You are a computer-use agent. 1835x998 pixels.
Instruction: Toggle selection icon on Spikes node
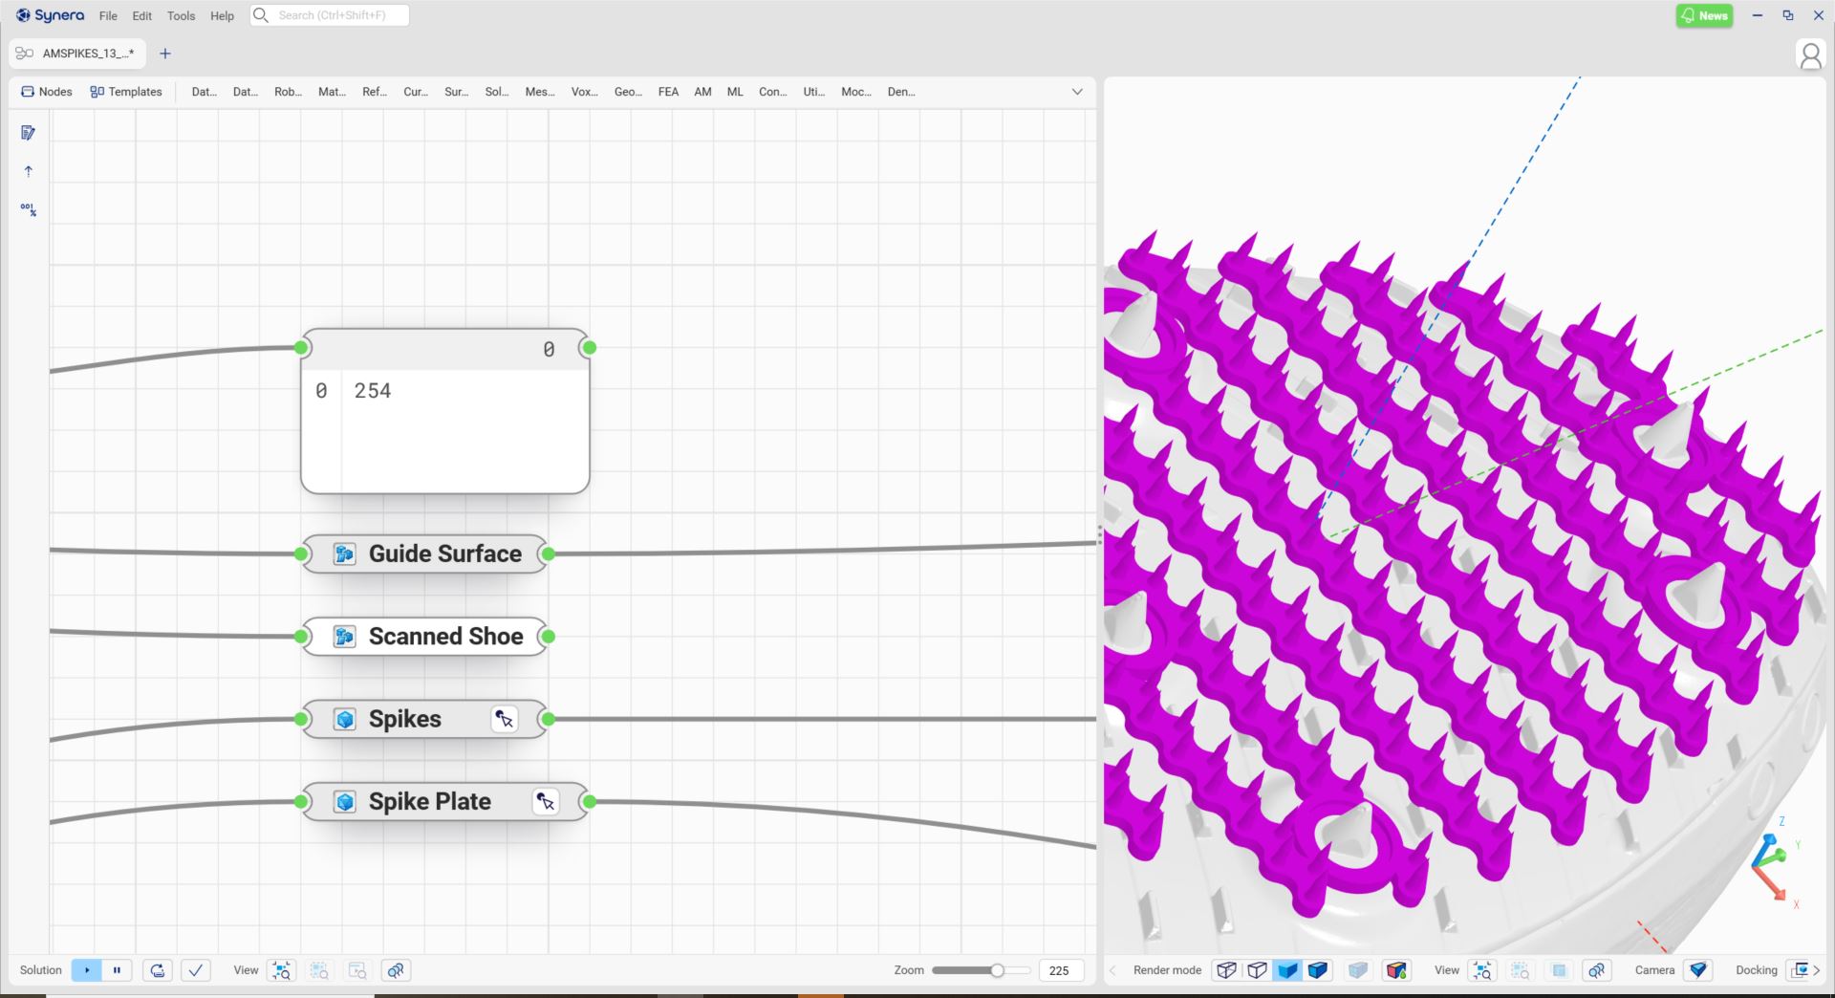pyautogui.click(x=505, y=720)
